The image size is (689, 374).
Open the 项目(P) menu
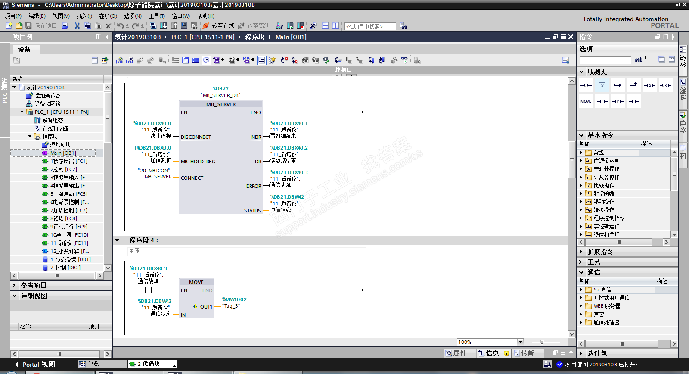tap(13, 16)
